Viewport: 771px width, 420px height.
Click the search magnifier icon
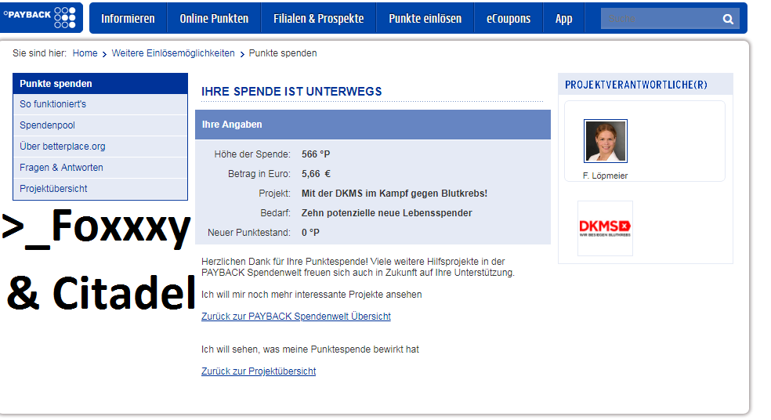pos(728,19)
